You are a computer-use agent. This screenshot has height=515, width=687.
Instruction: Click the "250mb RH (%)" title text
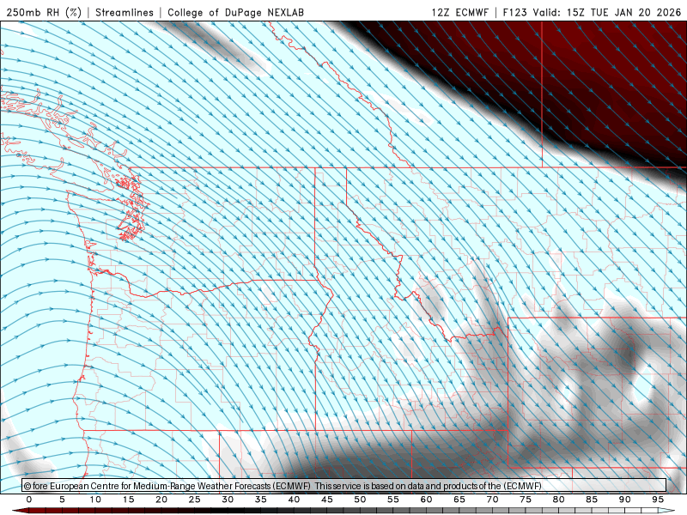pos(44,12)
